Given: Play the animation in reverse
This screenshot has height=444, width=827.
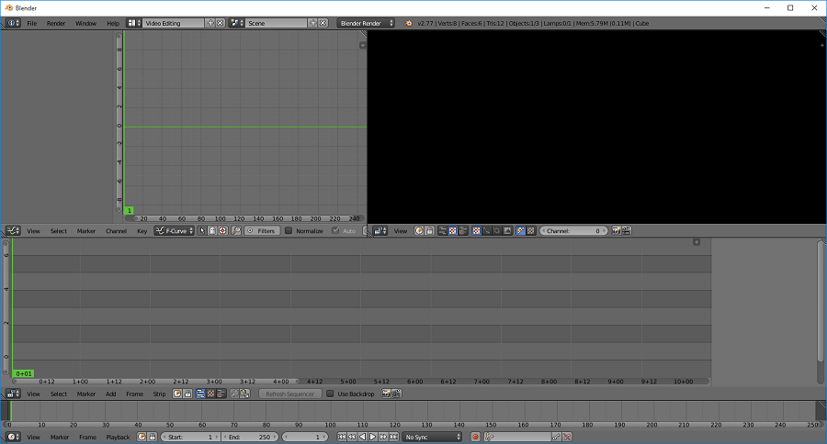Looking at the screenshot, I should pyautogui.click(x=362, y=437).
